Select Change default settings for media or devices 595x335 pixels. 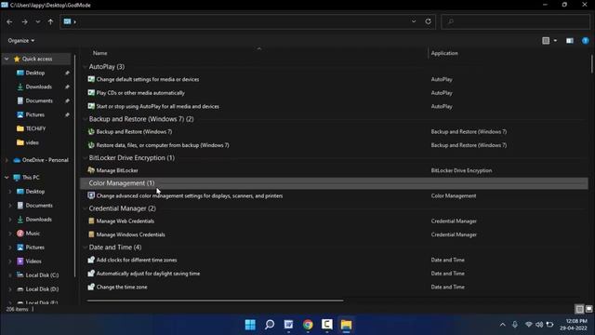tap(148, 79)
